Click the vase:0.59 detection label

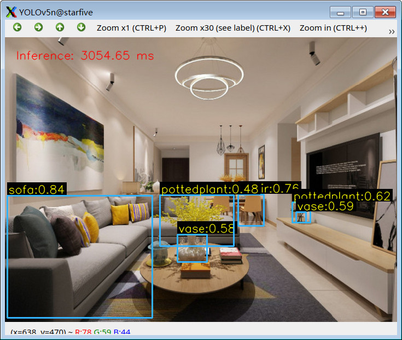click(324, 206)
